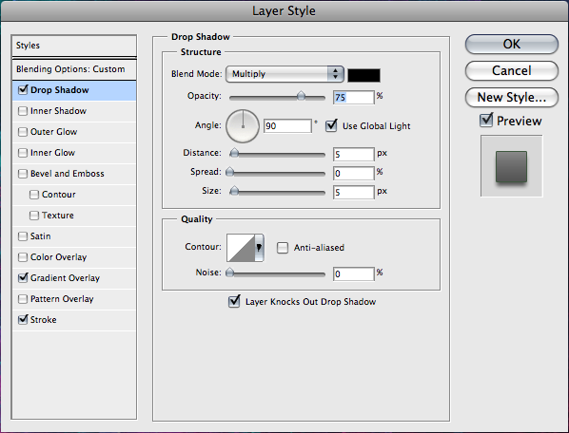Open the Color Overlay settings row
This screenshot has height=433, width=569.
[74, 257]
